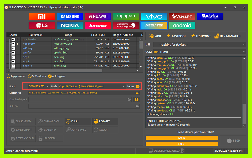Click the UnlockTool app icon in title bar
Viewport: 252px width, 158px height.
(x=6, y=7)
